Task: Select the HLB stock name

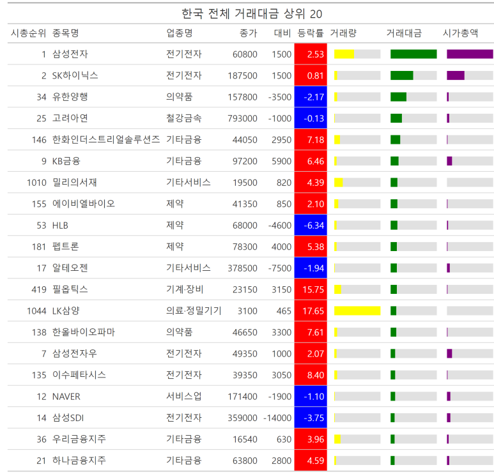Action: 60,226
